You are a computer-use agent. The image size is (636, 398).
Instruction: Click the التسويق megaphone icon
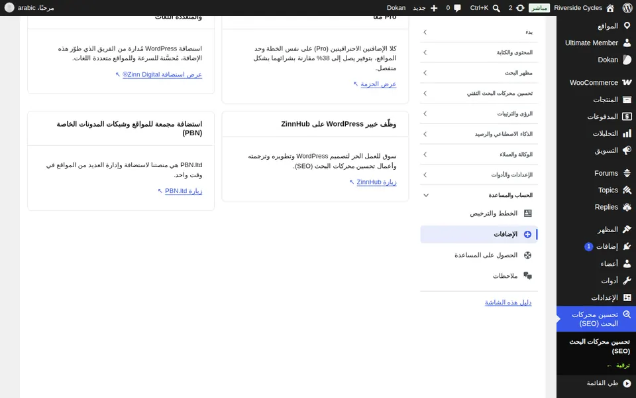coord(627,151)
